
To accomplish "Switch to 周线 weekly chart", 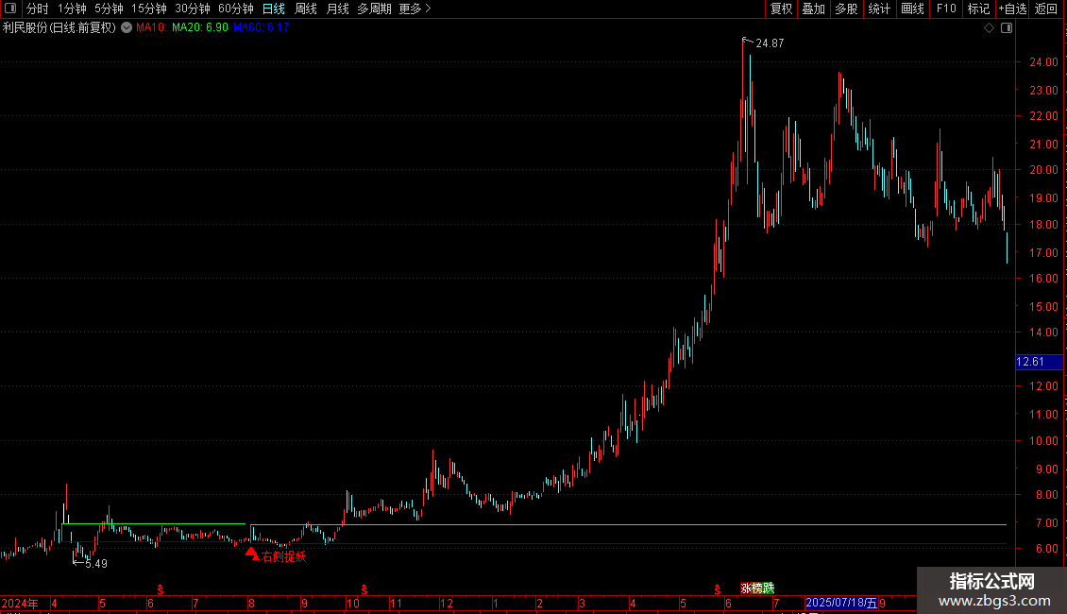I will click(x=306, y=9).
